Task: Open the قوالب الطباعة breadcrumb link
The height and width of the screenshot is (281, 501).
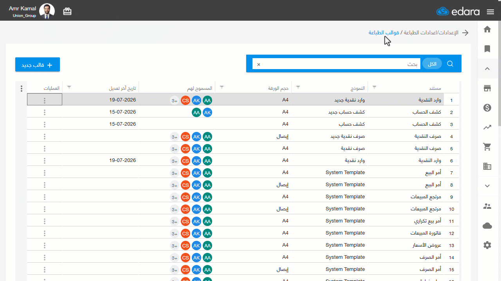Action: [x=384, y=33]
